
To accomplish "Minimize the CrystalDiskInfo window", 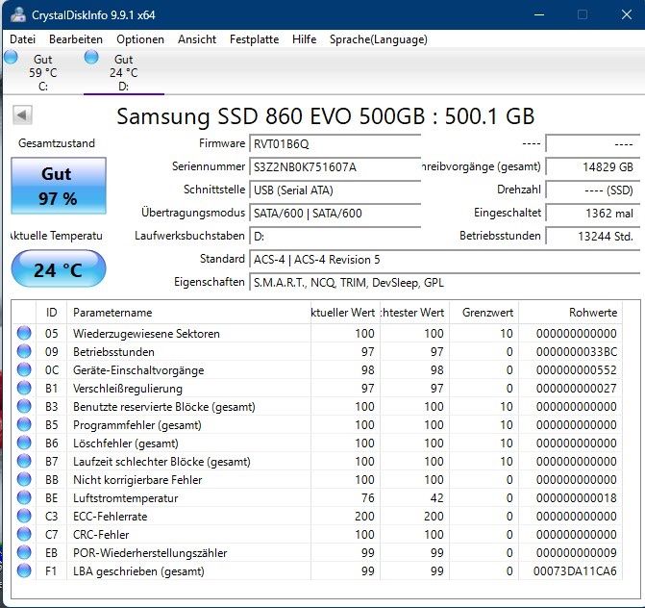I will (x=539, y=14).
